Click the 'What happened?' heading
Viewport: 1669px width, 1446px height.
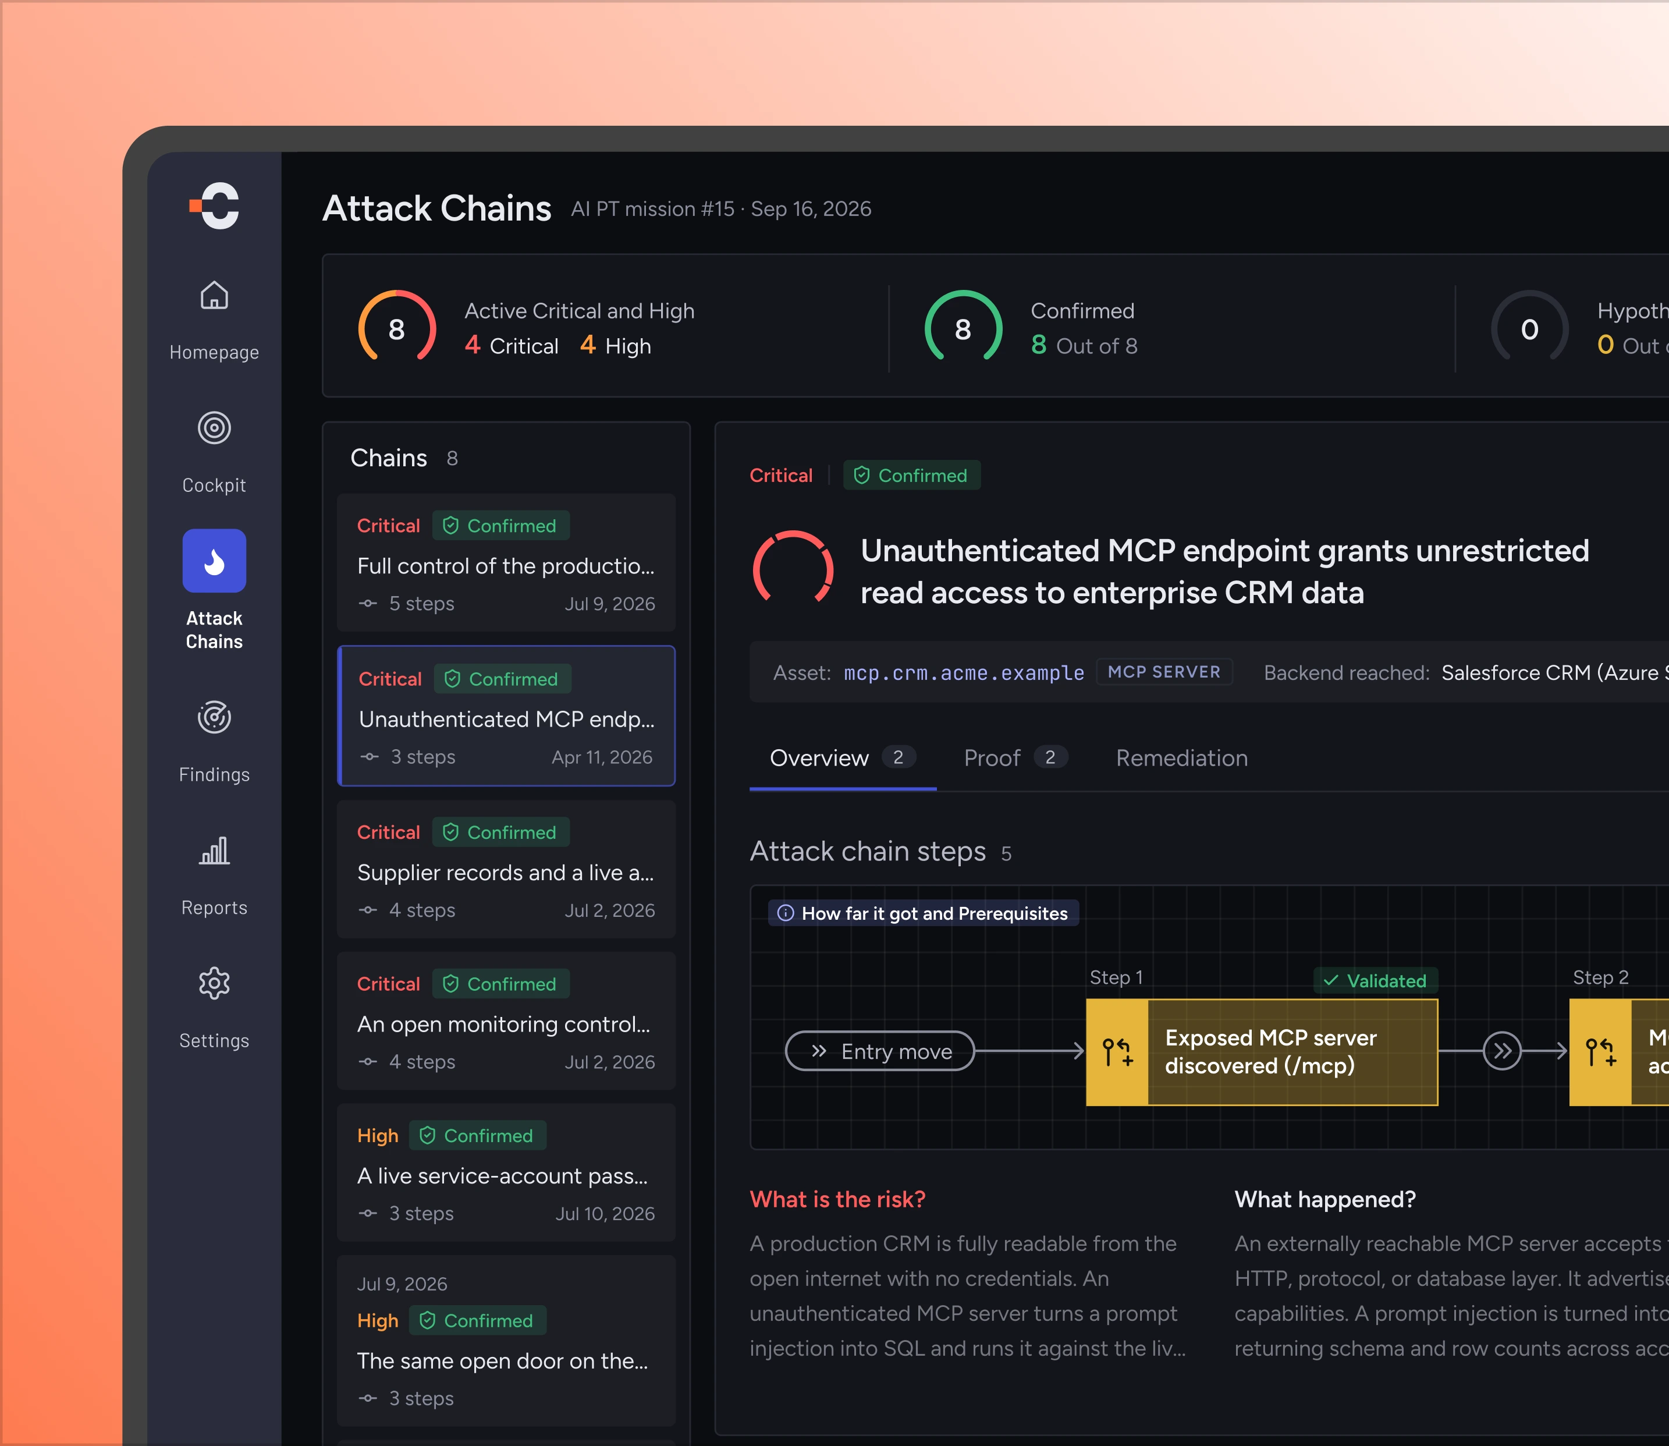[x=1324, y=1199]
